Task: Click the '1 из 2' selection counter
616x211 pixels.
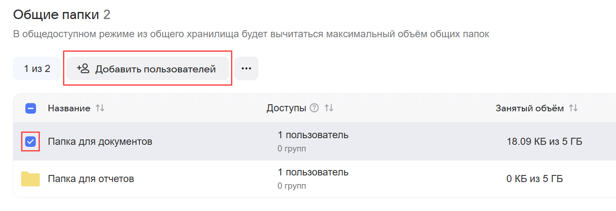Action: point(37,69)
